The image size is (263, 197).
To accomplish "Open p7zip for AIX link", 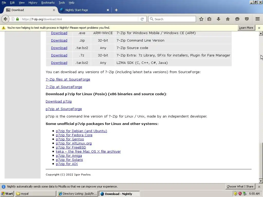I will tap(67, 164).
